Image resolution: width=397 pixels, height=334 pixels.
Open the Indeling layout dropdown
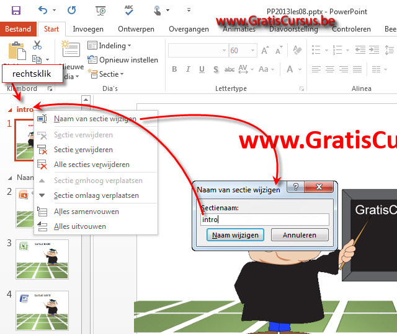click(109, 45)
